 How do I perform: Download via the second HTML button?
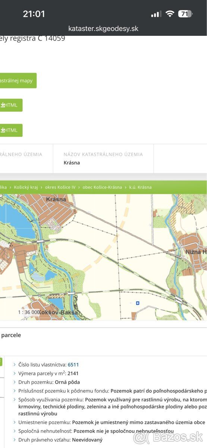(x=11, y=130)
